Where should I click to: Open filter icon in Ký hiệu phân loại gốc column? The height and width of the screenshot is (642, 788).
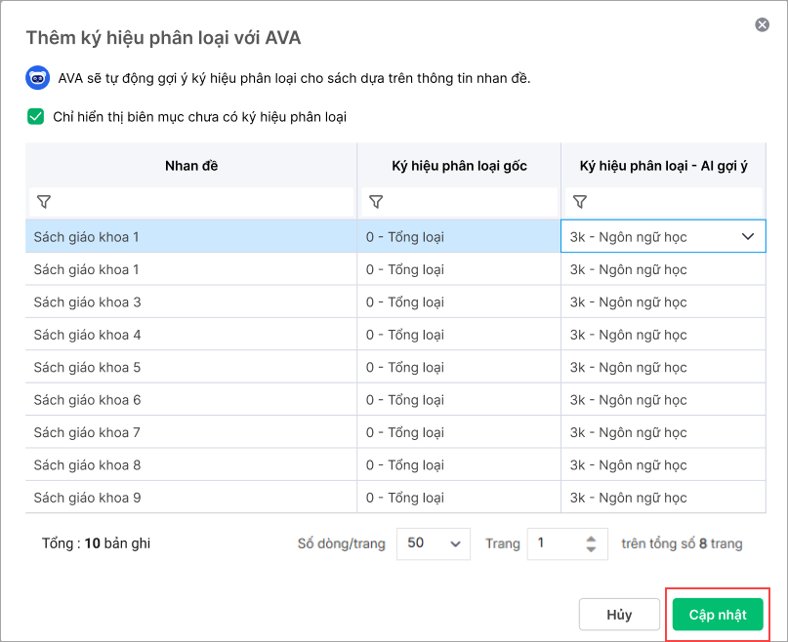[x=376, y=202]
